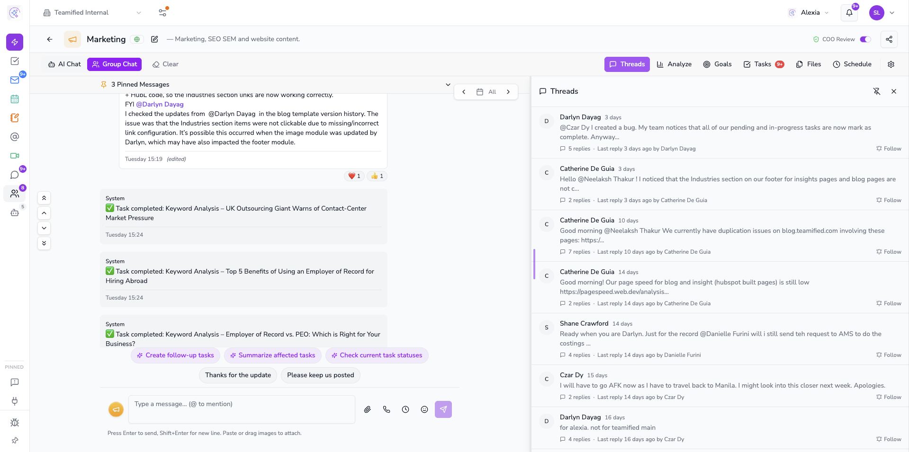Click the message input field
The image size is (909, 452).
point(242,409)
